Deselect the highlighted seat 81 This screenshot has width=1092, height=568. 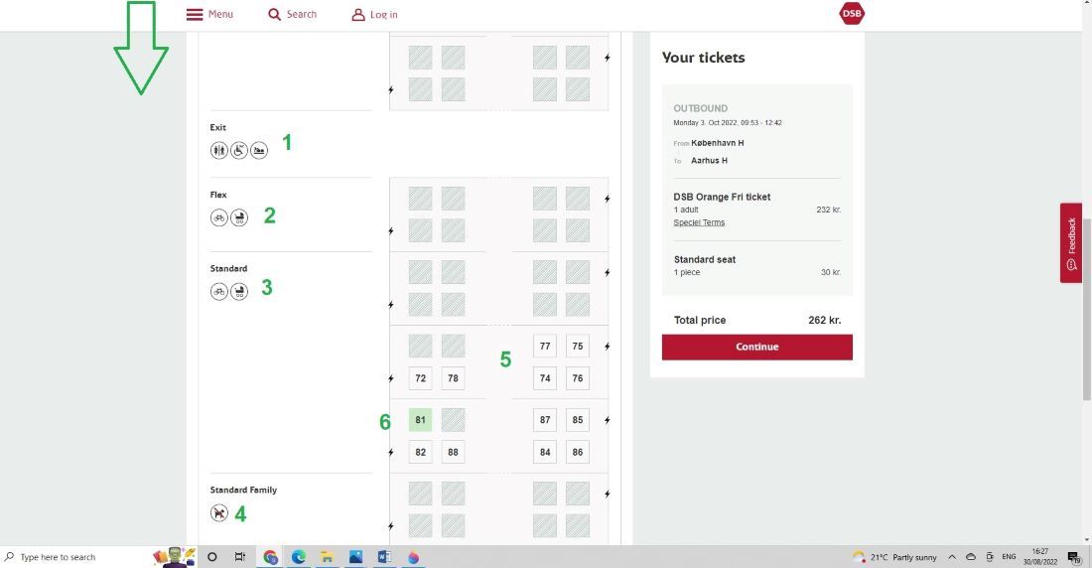420,420
